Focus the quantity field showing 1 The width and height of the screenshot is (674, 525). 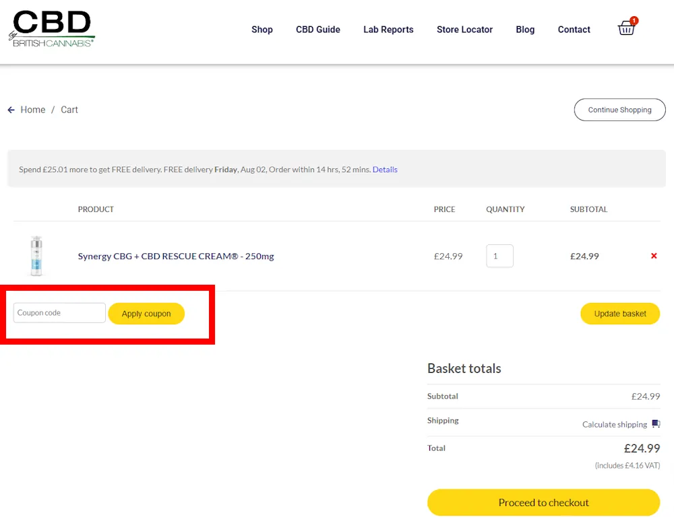click(499, 256)
